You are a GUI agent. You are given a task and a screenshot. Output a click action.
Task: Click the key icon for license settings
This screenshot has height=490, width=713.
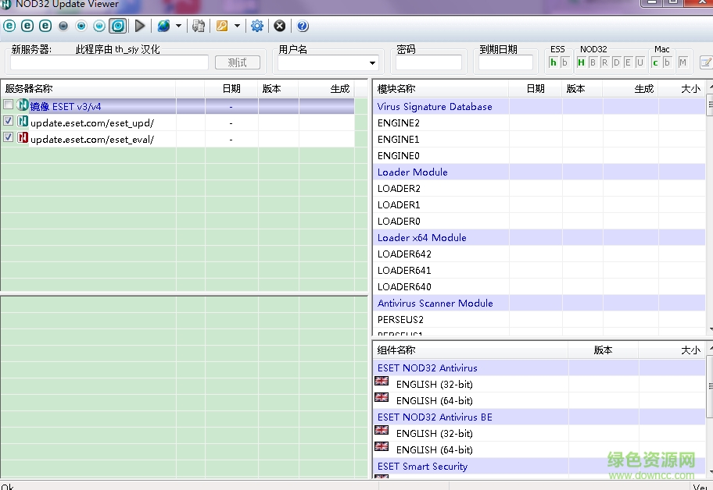pyautogui.click(x=222, y=26)
